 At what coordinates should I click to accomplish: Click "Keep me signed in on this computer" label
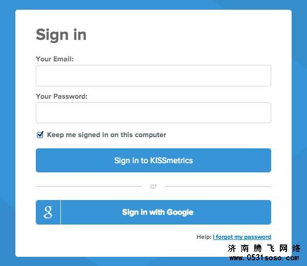pyautogui.click(x=106, y=135)
